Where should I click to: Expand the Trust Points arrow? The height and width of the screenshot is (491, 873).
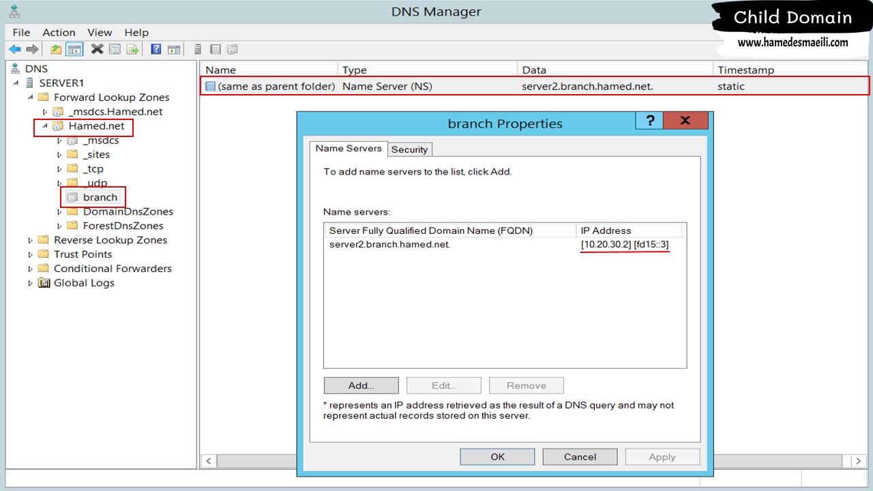point(30,254)
